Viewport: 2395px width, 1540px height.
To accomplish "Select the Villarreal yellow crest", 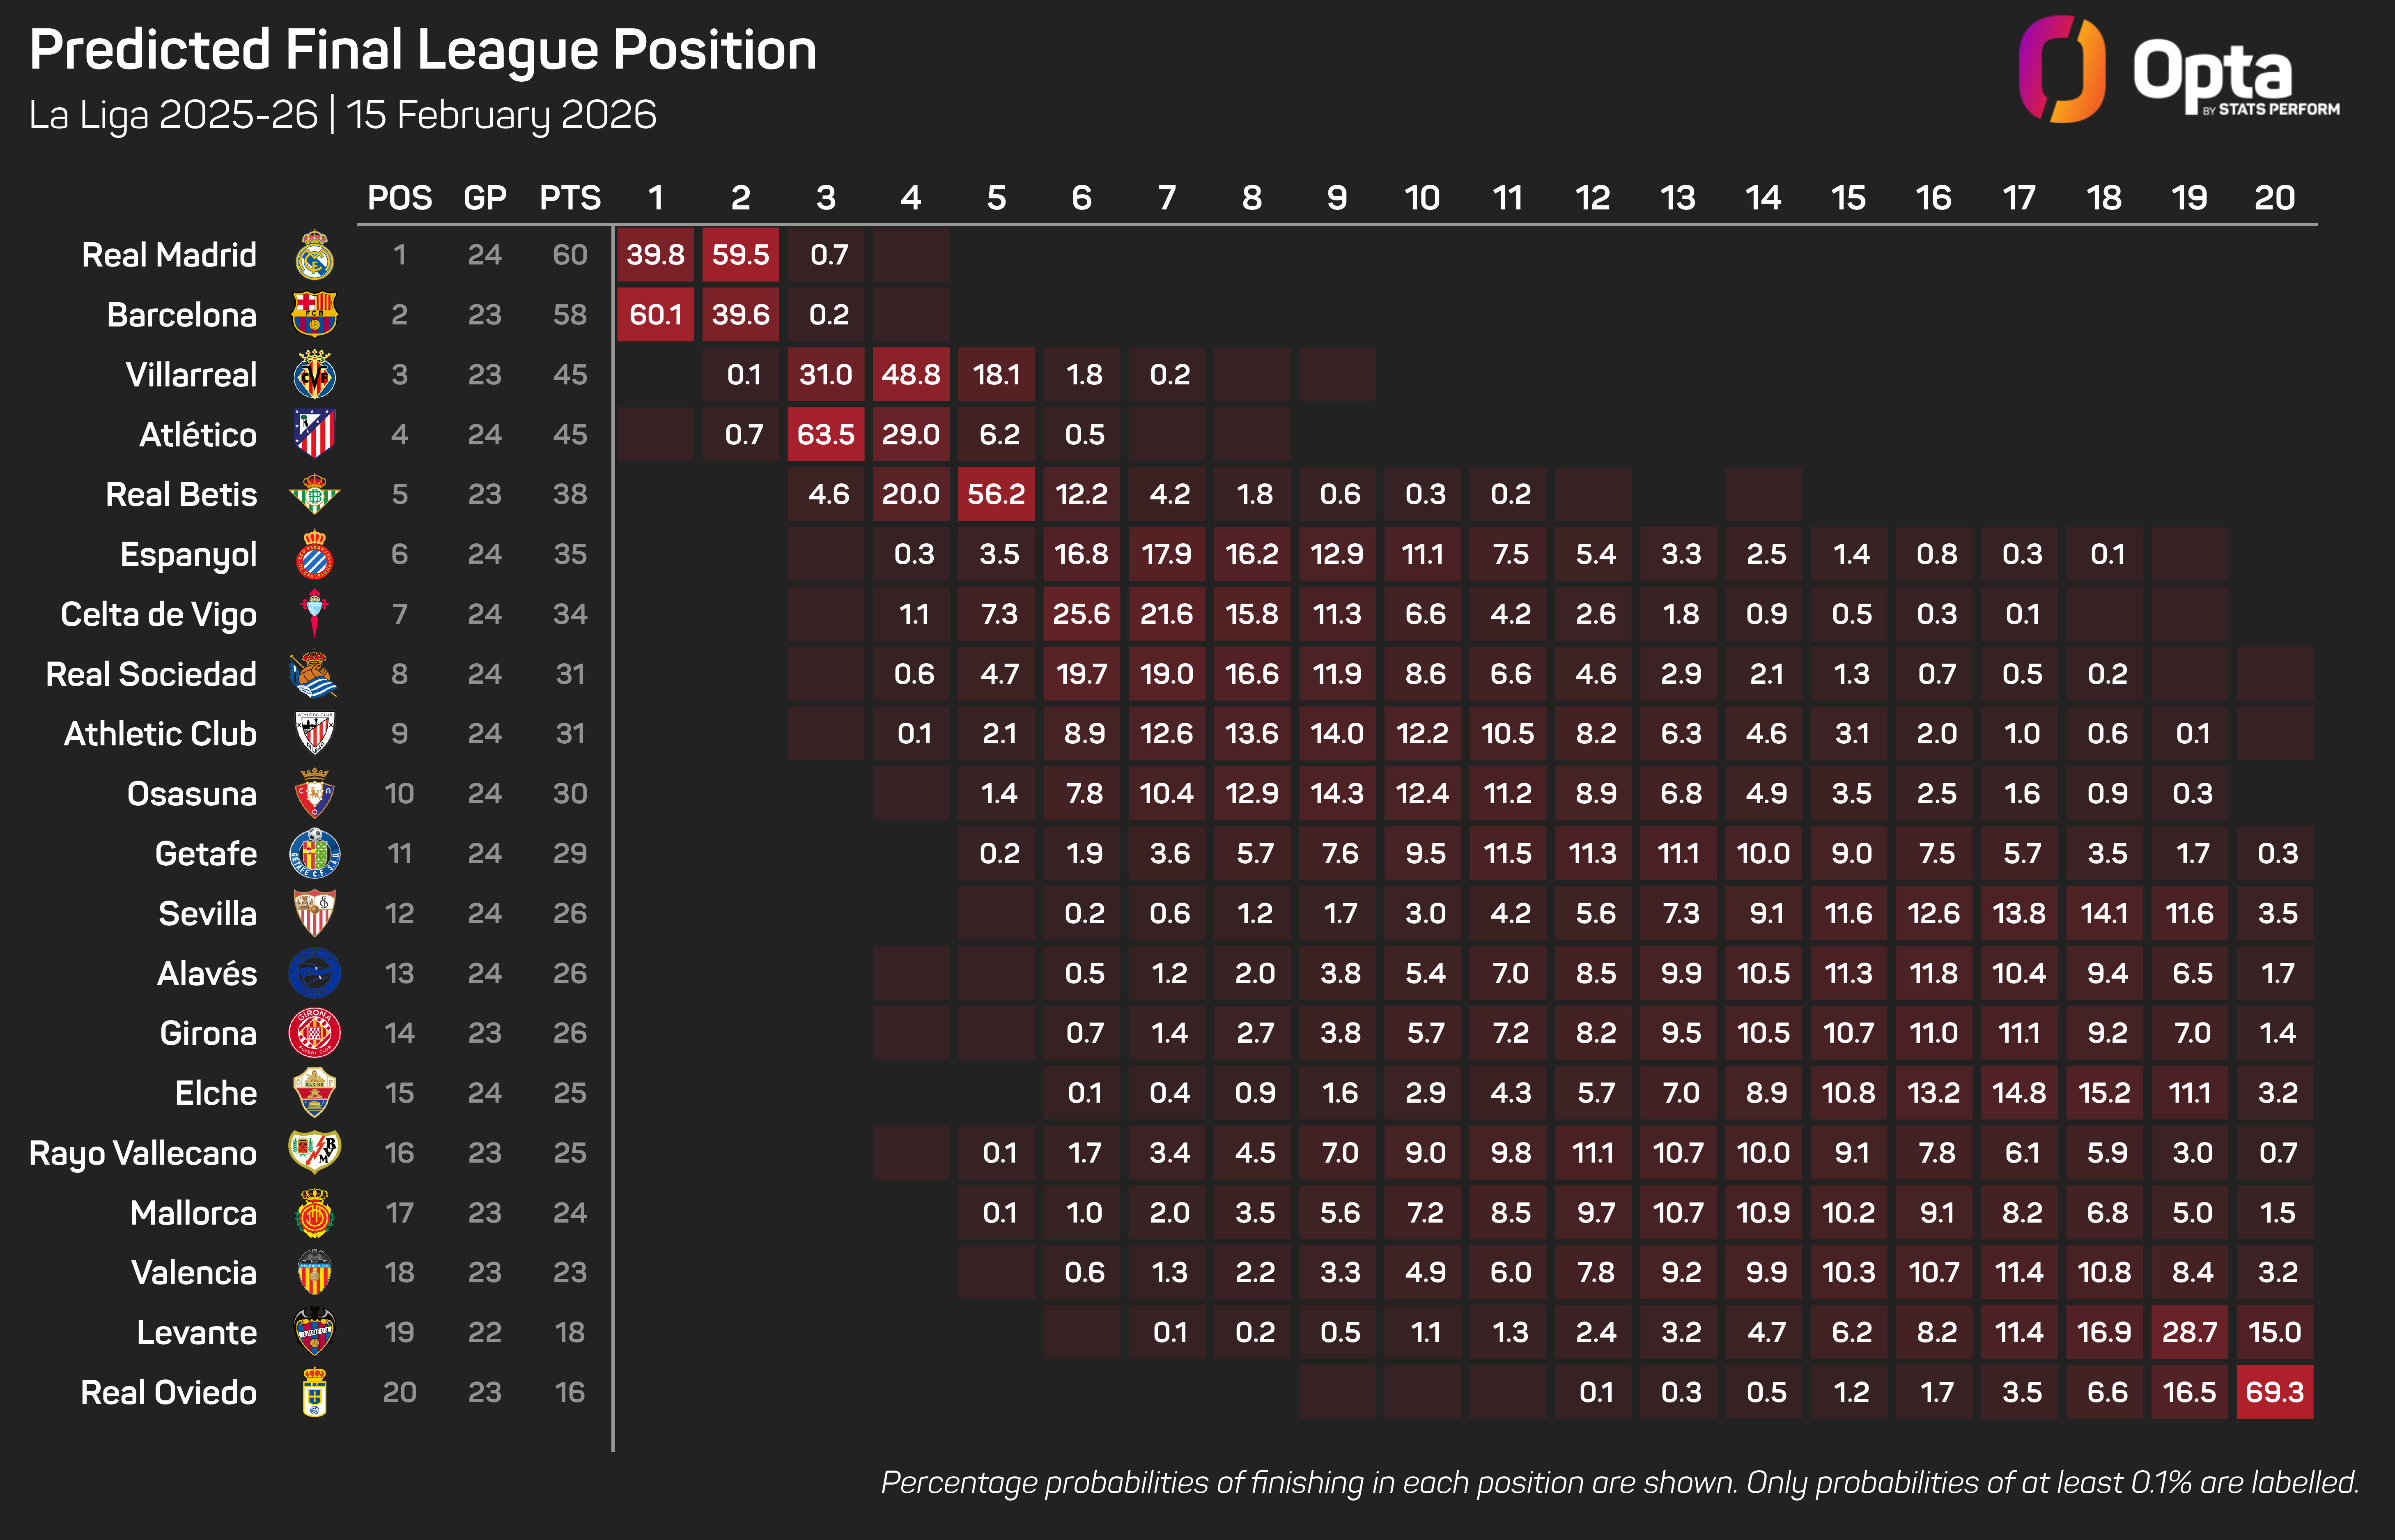I will tap(314, 375).
